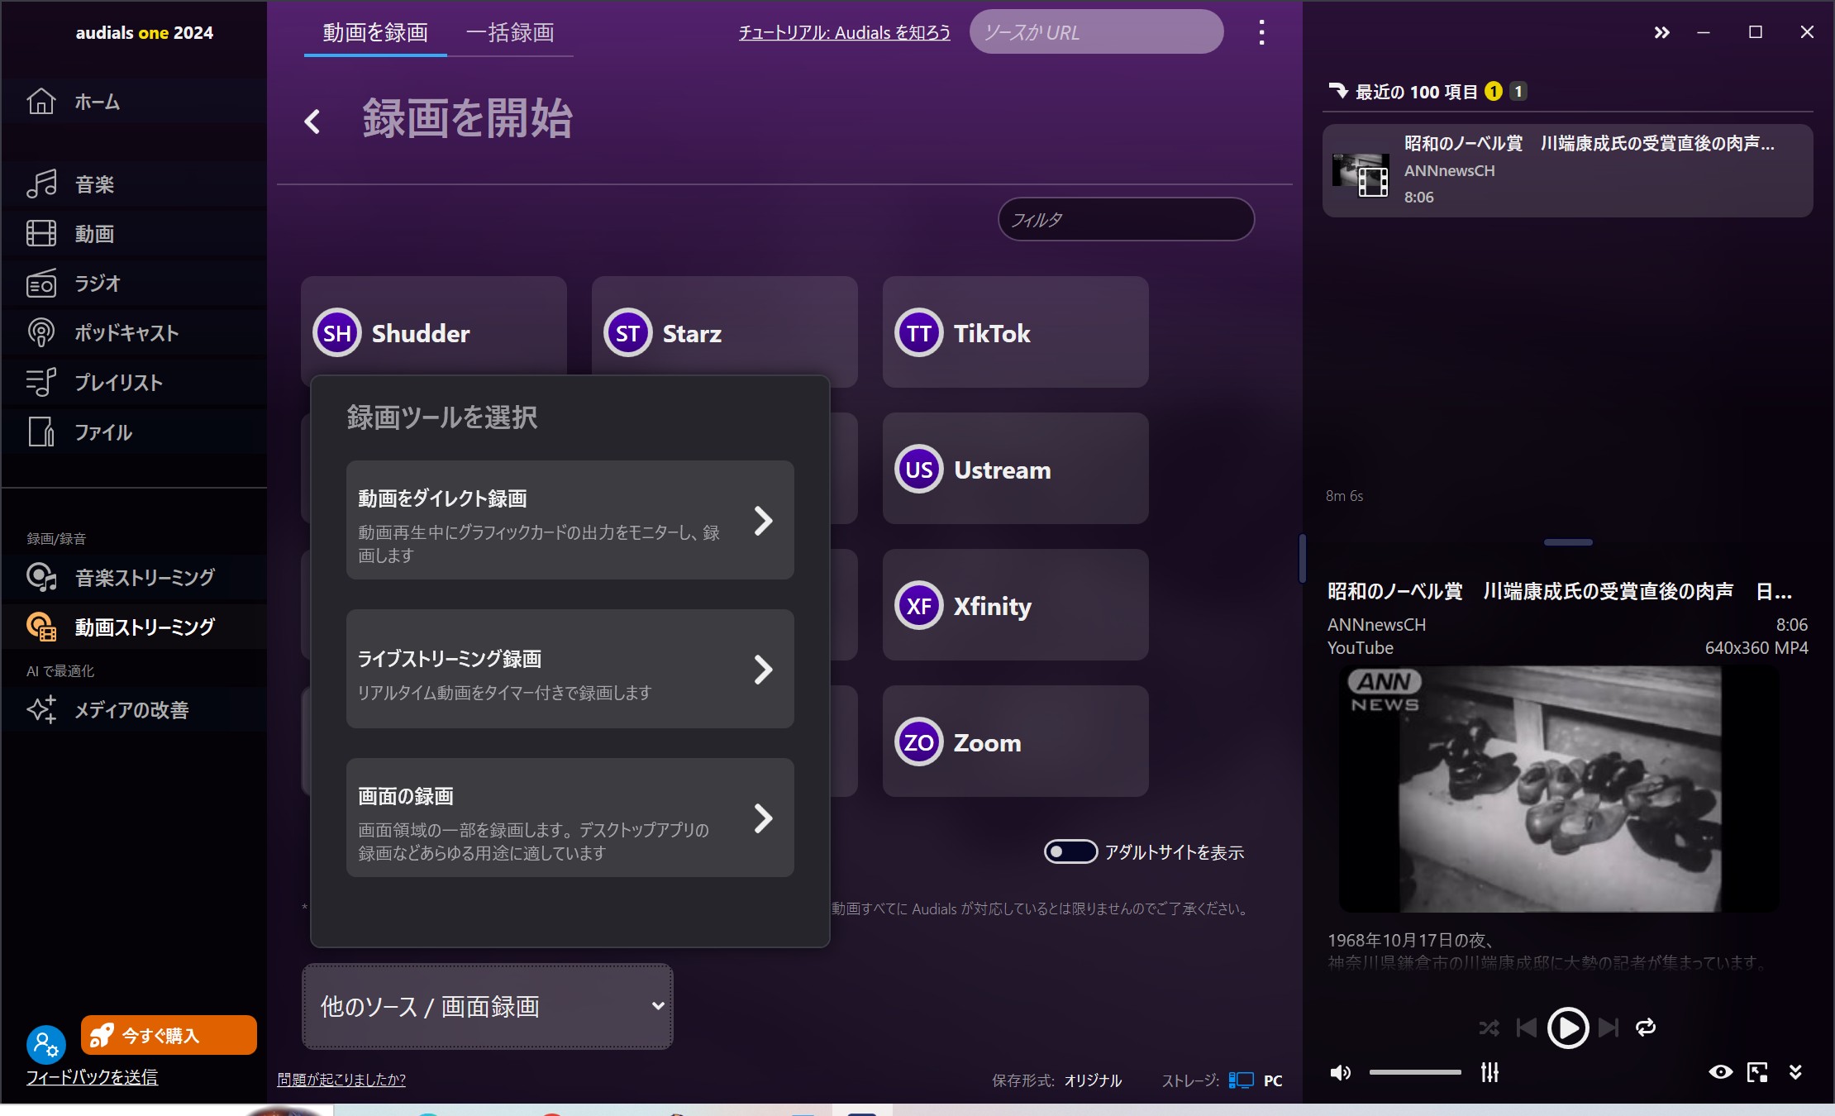The width and height of the screenshot is (1835, 1116).
Task: Open the プレイリスト playlist section
Action: [x=134, y=383]
